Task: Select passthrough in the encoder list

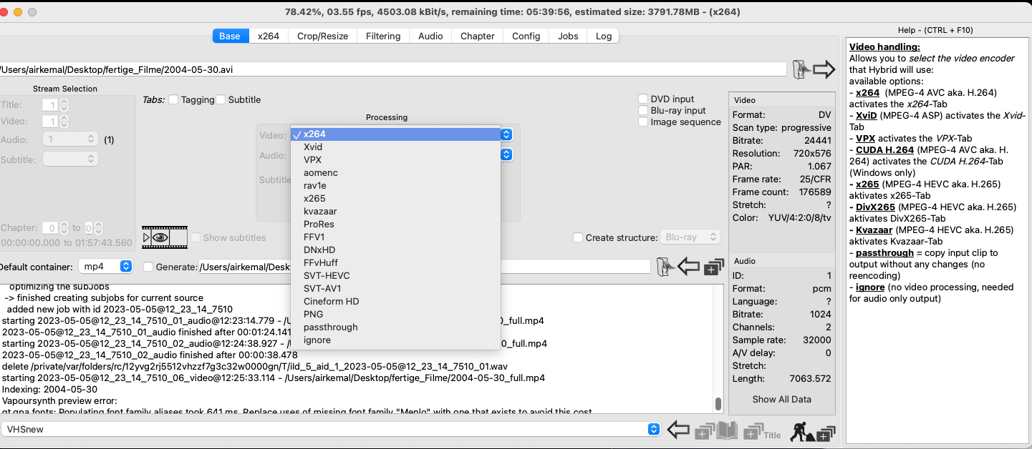Action: (330, 327)
